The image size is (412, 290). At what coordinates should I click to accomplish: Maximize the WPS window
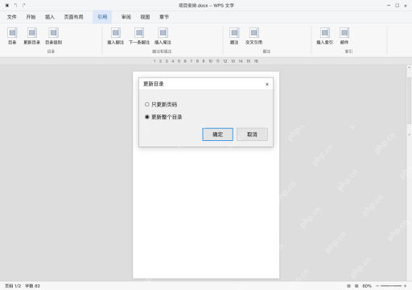tap(398, 6)
